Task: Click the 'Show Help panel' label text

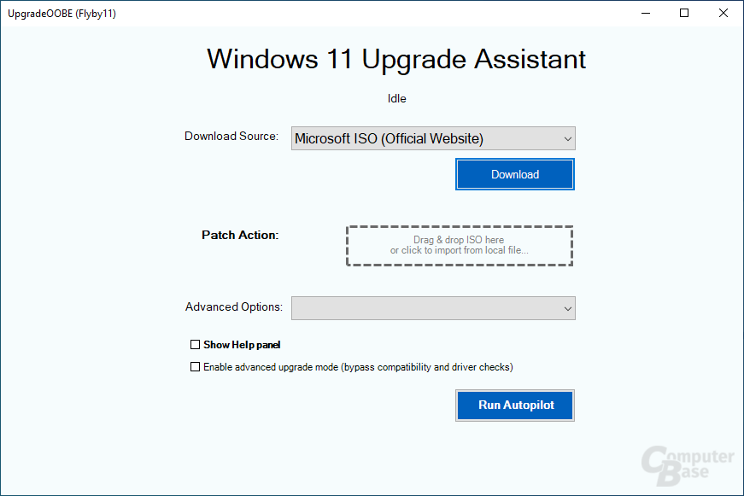Action: point(242,345)
